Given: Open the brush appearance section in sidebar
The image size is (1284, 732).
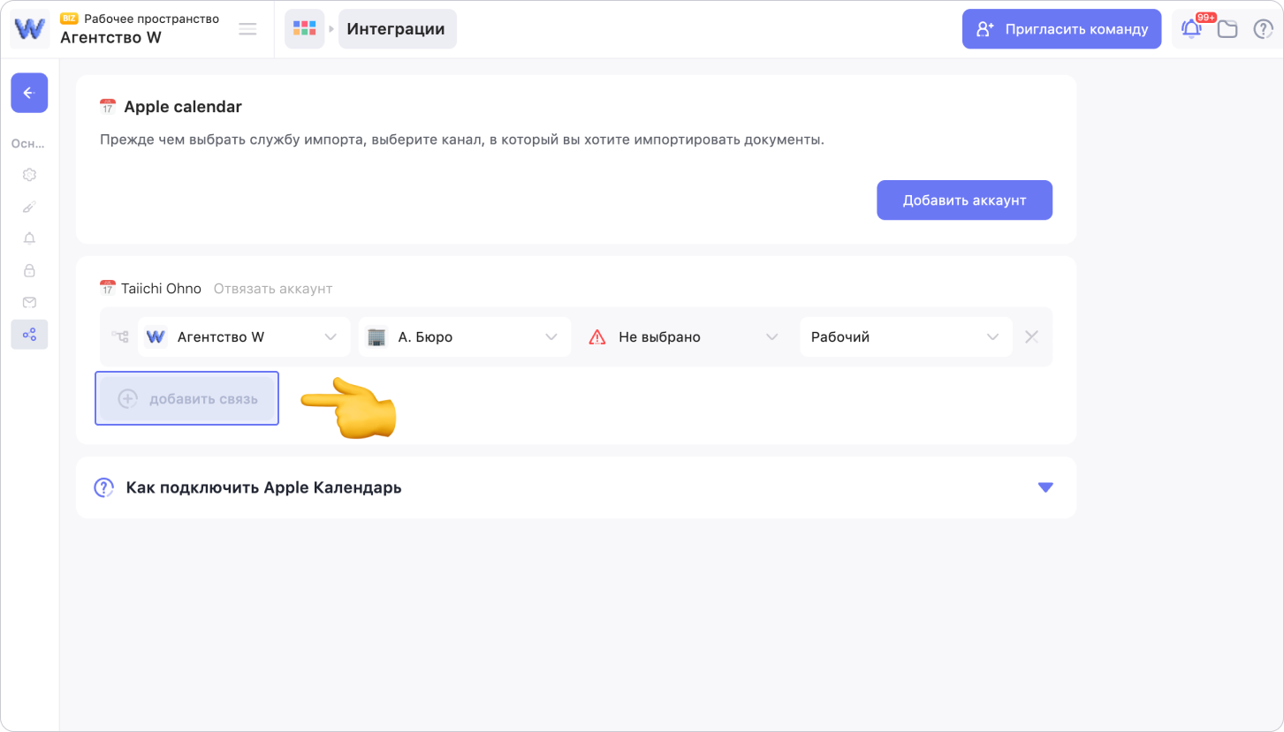Looking at the screenshot, I should click(29, 207).
